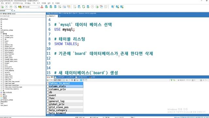Click the object browser filter field
This screenshot has width=209, height=118.
(23, 16)
